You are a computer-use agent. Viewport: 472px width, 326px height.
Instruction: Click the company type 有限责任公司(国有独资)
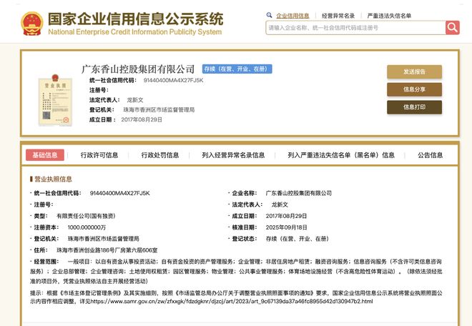coord(86,216)
